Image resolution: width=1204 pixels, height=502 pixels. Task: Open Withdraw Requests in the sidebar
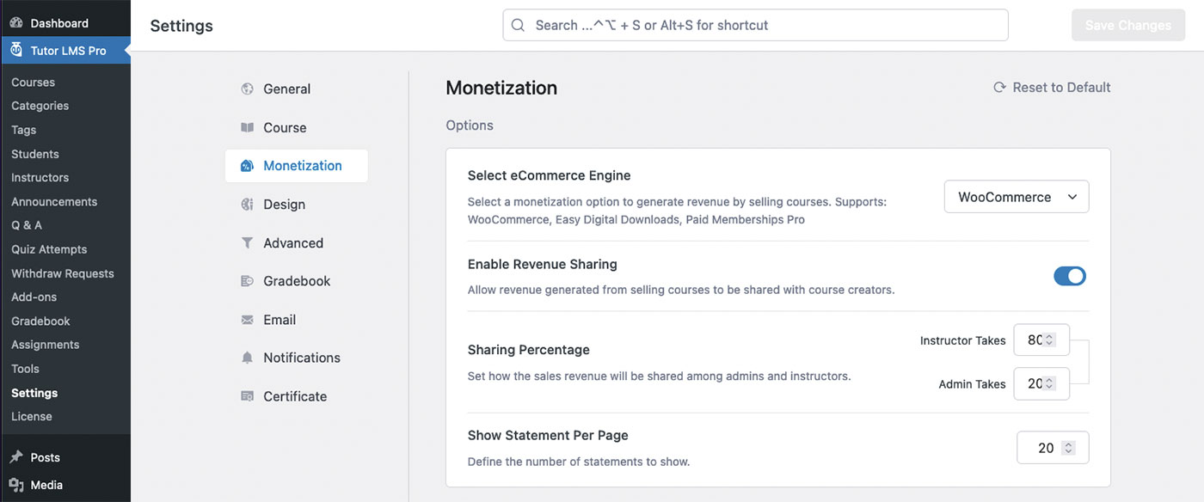click(x=63, y=273)
